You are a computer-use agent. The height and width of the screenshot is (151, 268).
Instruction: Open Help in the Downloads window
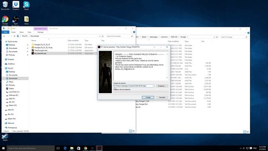(134, 32)
